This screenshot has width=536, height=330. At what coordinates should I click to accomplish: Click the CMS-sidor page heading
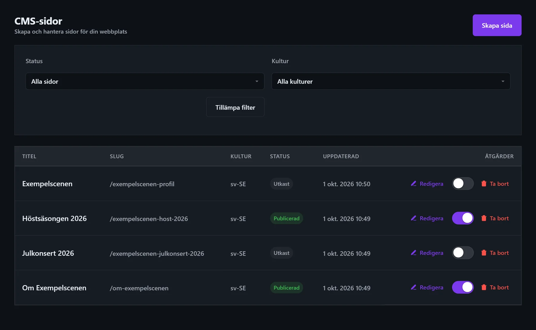pyautogui.click(x=38, y=21)
